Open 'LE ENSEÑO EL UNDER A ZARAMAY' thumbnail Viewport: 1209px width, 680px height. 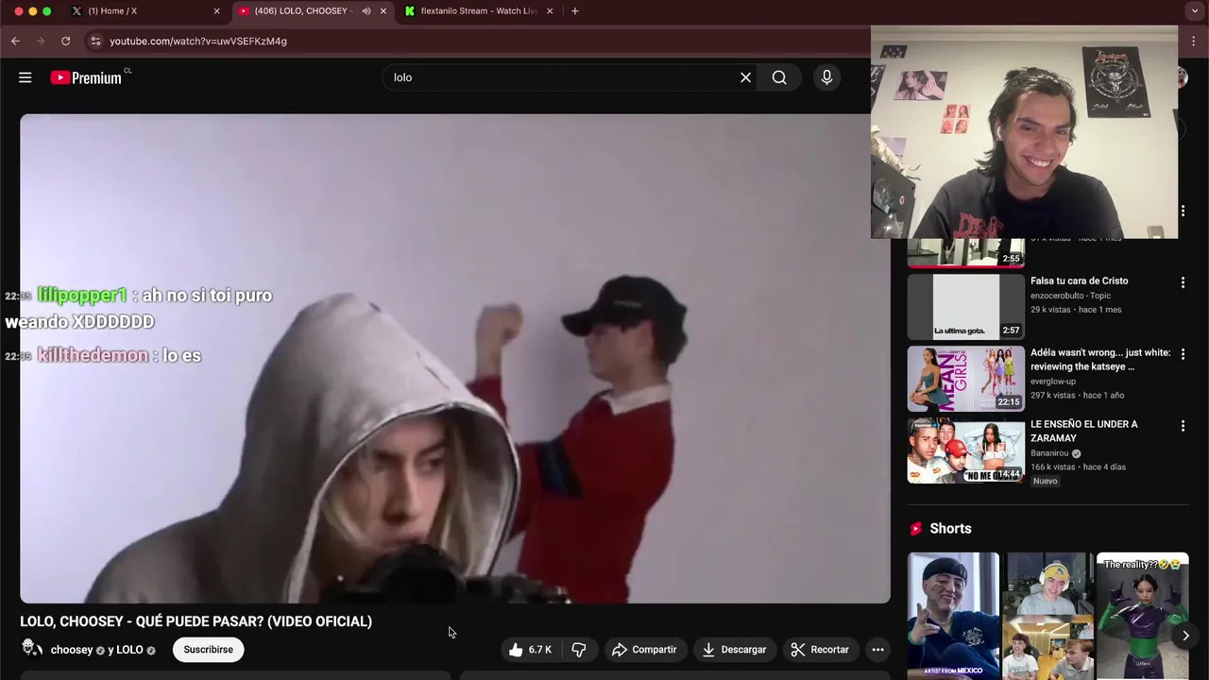click(966, 450)
